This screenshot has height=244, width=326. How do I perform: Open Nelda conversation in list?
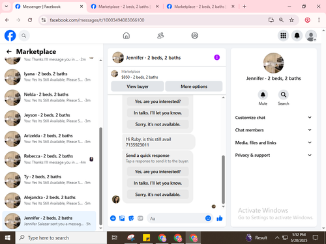pos(50,98)
